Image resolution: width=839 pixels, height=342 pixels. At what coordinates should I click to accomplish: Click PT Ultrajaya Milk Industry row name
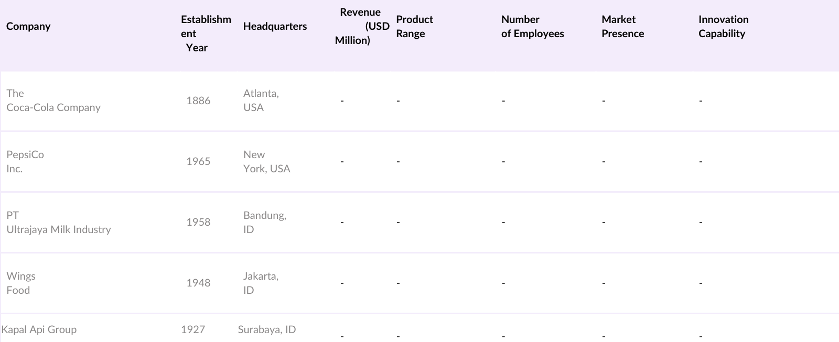[59, 222]
